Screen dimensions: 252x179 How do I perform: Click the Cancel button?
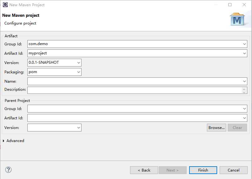pyautogui.click(x=234, y=170)
